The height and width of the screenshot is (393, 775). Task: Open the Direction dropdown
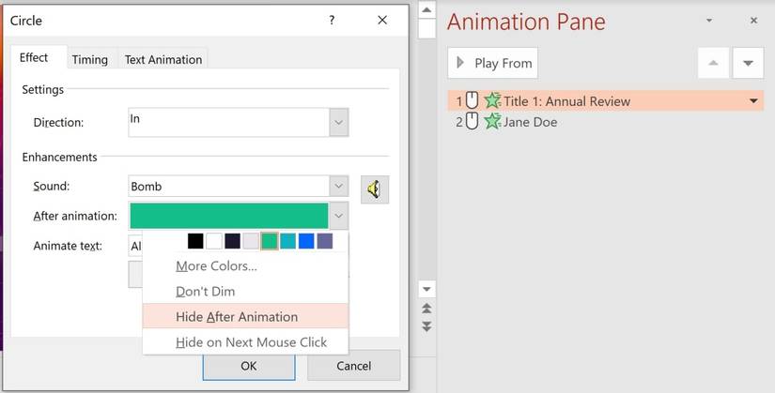click(x=338, y=122)
